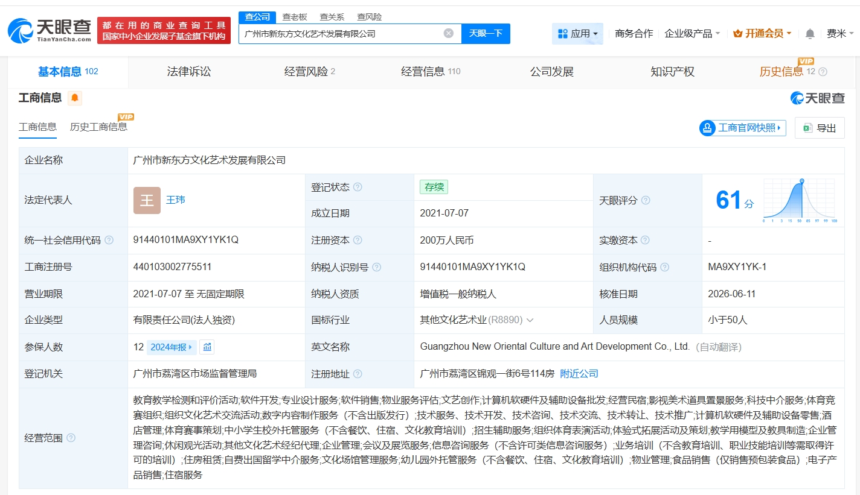The height and width of the screenshot is (495, 860).
Task: Click the red promotional banner
Action: point(164,31)
